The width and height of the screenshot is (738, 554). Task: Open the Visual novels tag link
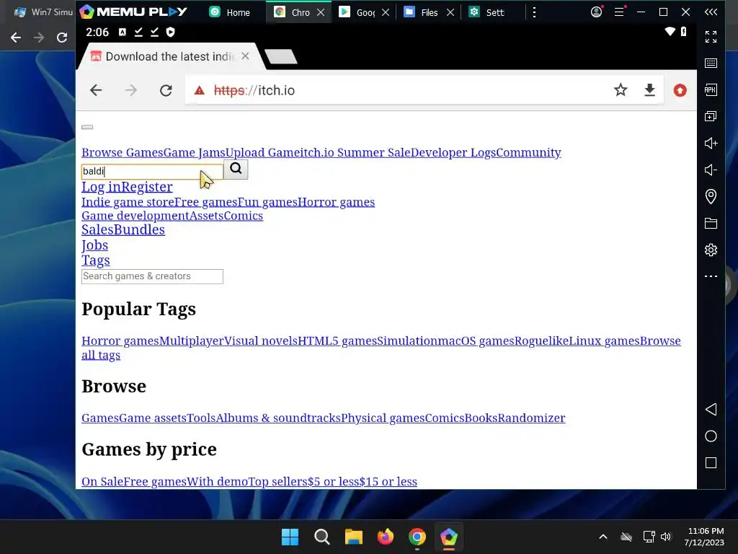[261, 340]
